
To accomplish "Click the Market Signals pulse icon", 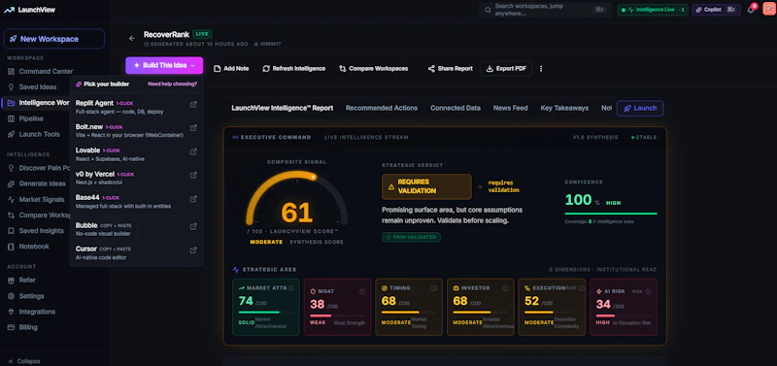I will tap(11, 200).
